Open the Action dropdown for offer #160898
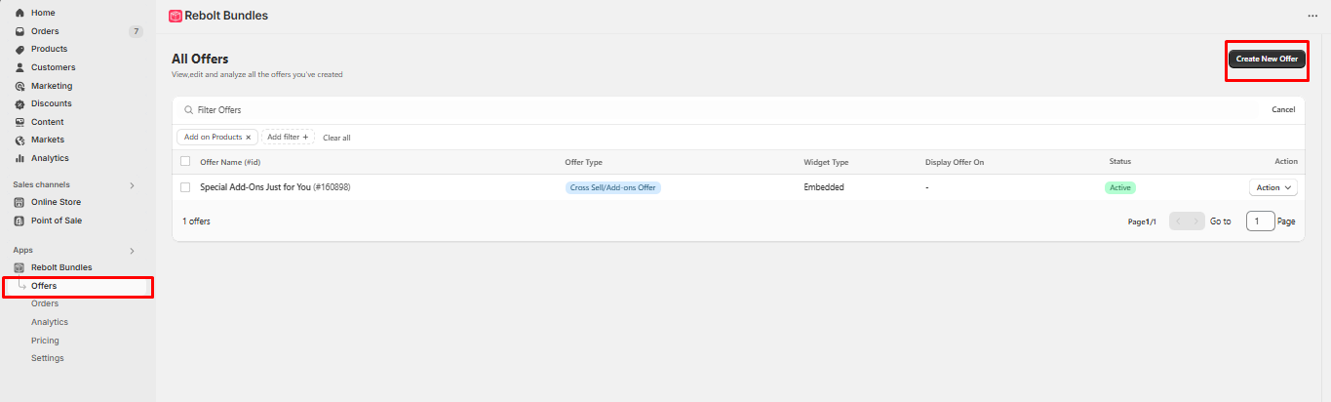This screenshot has height=402, width=1331. (x=1273, y=187)
